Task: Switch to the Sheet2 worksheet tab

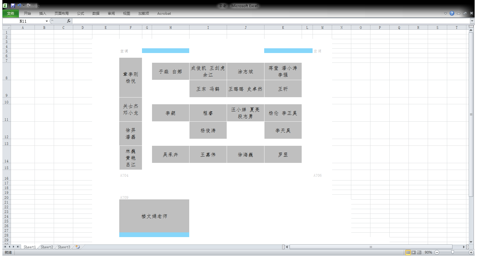Action: tap(47, 247)
